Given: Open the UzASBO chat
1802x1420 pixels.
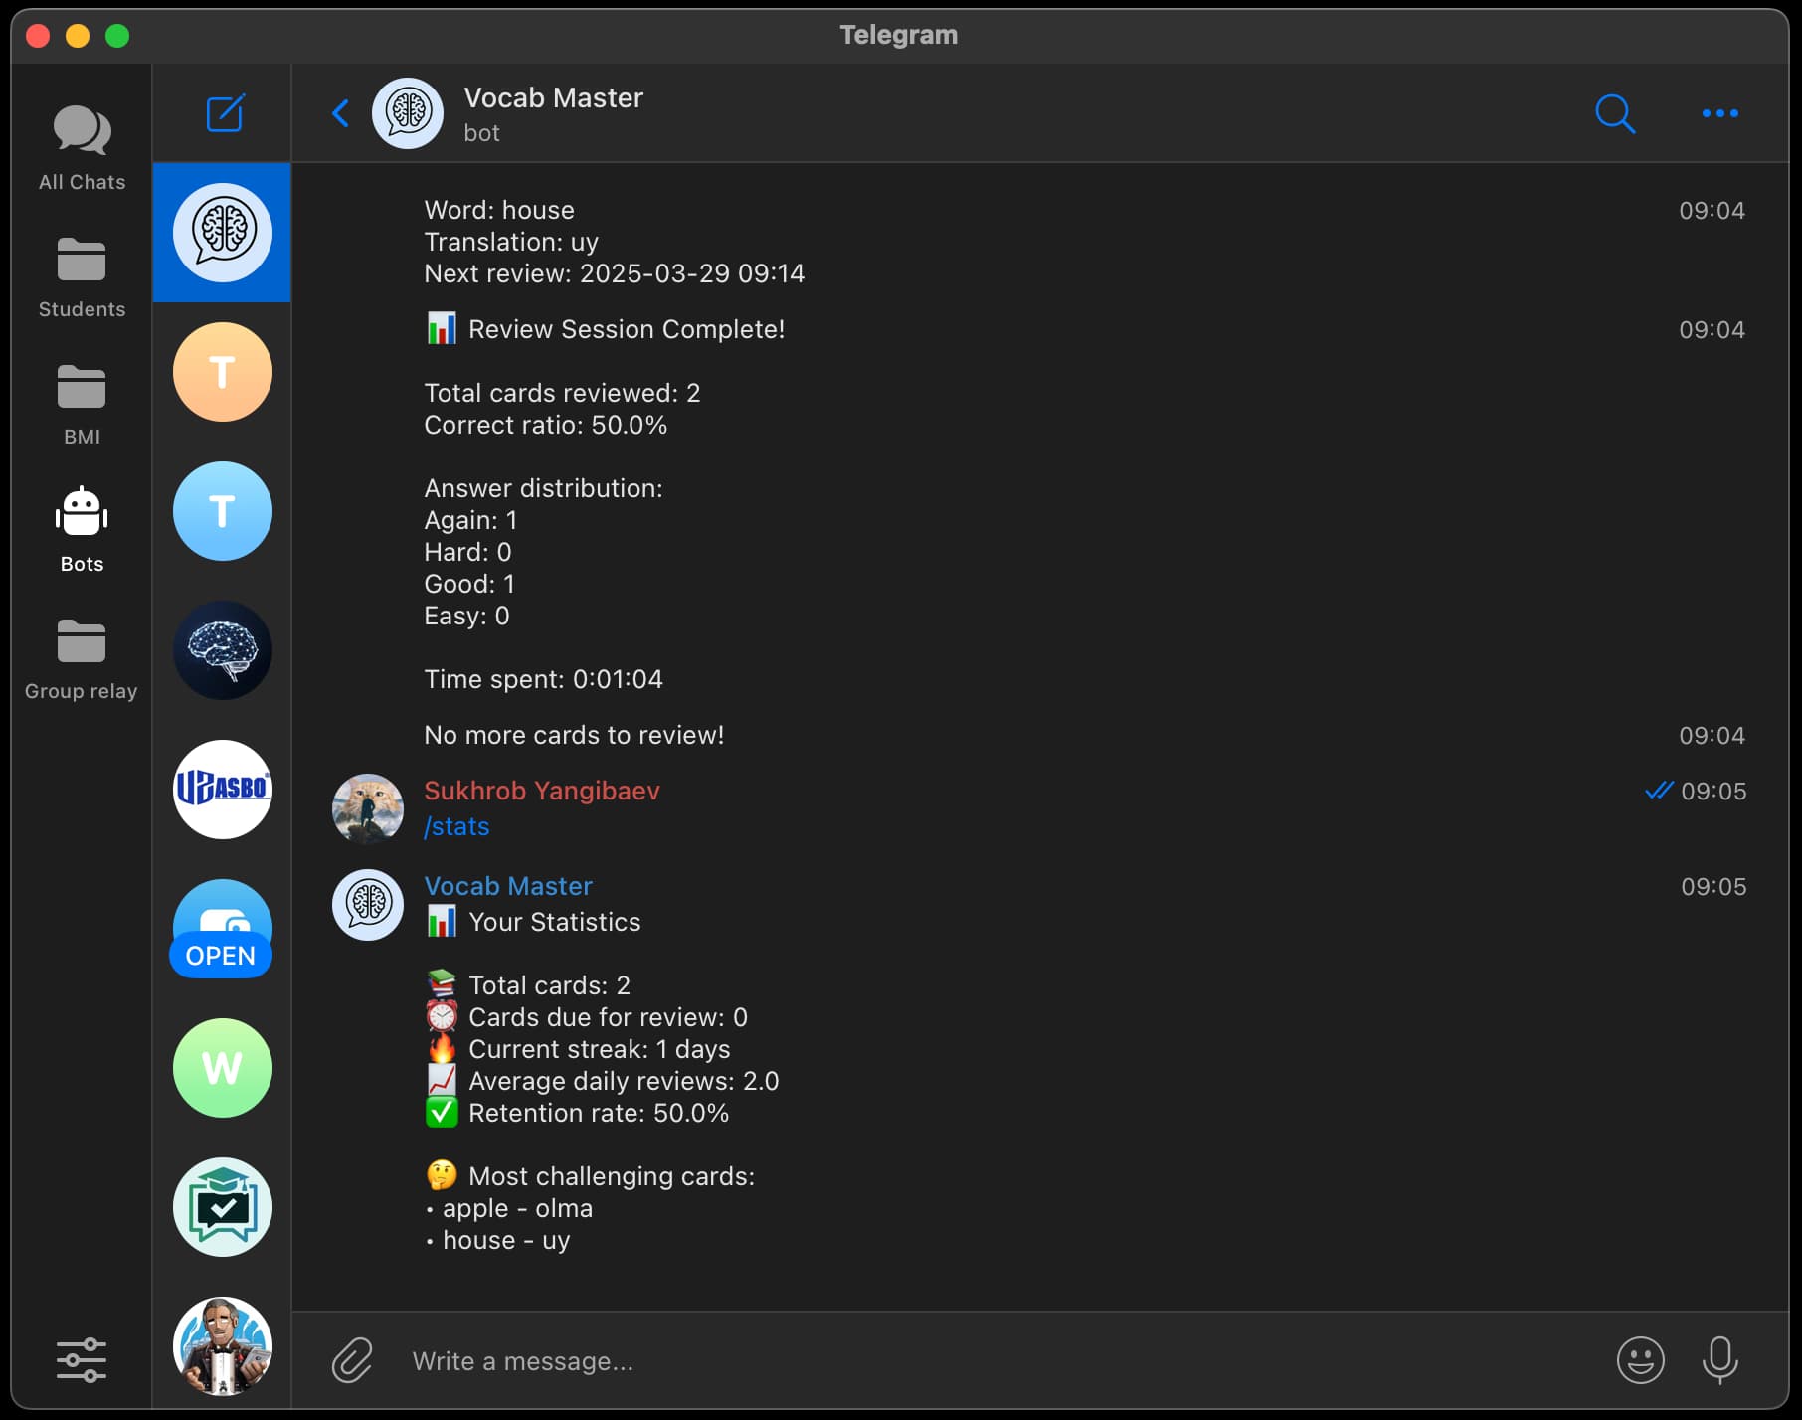Looking at the screenshot, I should [x=223, y=790].
